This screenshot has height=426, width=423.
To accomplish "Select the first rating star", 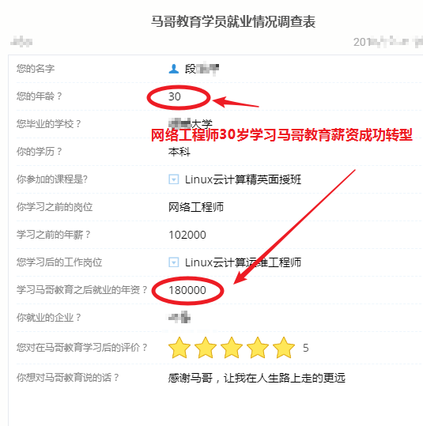I will coord(179,348).
